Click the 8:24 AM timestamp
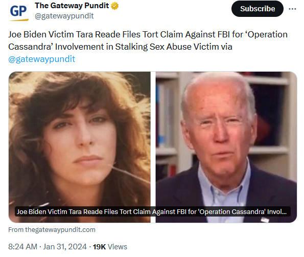The image size is (304, 257). point(22,247)
